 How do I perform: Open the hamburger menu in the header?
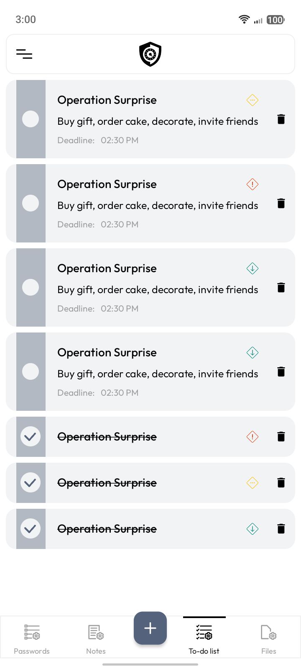(x=24, y=54)
